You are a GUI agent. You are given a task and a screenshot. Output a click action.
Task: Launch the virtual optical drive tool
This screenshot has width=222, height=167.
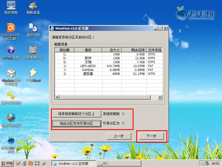(x=33, y=29)
